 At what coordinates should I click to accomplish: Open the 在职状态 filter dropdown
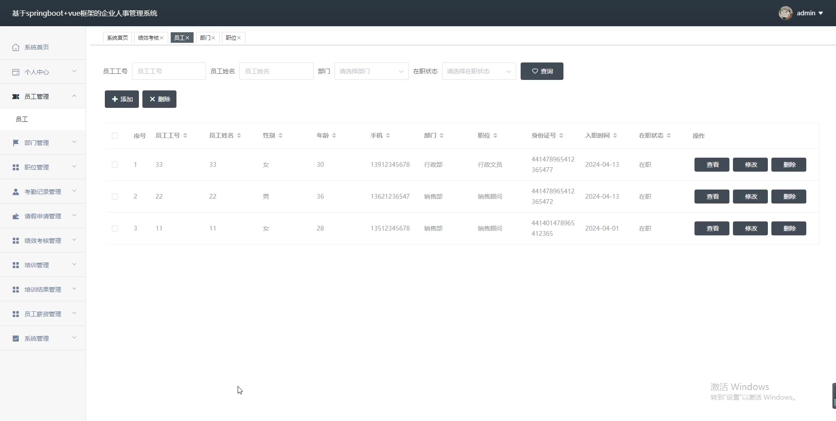tap(479, 71)
